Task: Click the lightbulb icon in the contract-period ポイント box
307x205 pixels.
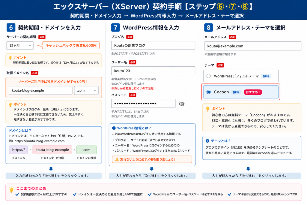Action: point(10,58)
